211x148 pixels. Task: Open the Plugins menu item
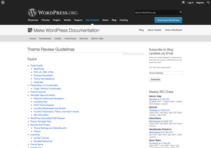(x=56, y=20)
